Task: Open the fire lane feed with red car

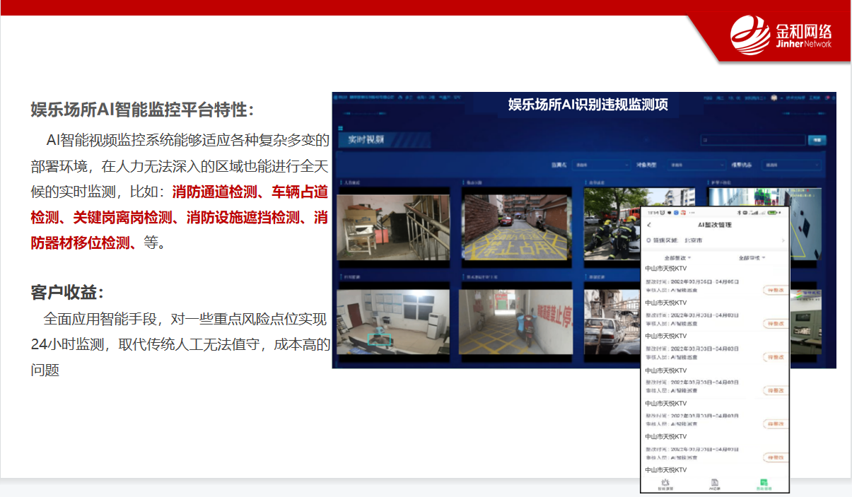Action: point(516,227)
